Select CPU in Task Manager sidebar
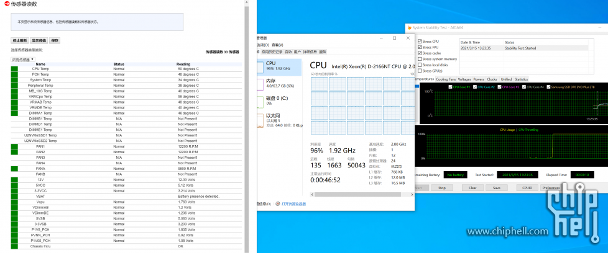The height and width of the screenshot is (253, 608). (279, 66)
